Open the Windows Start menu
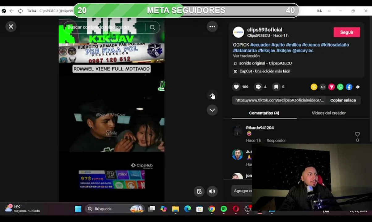This screenshot has height=222, width=372. pyautogui.click(x=78, y=209)
